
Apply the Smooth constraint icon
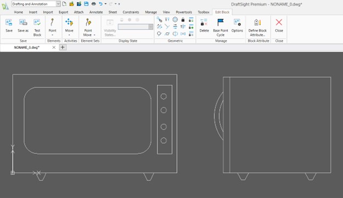[x=167, y=33]
